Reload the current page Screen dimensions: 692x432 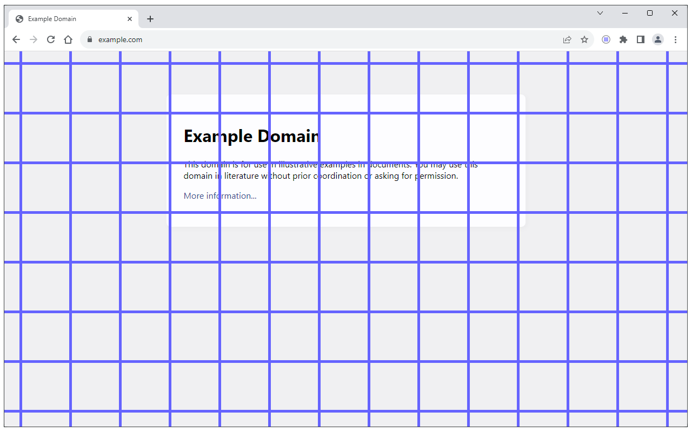point(50,39)
